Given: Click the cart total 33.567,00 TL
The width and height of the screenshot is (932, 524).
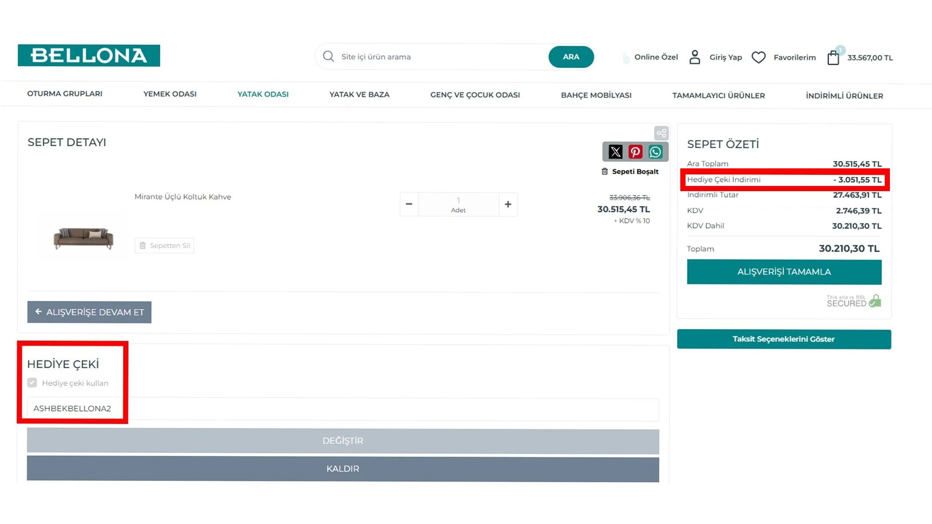Looking at the screenshot, I should (870, 58).
